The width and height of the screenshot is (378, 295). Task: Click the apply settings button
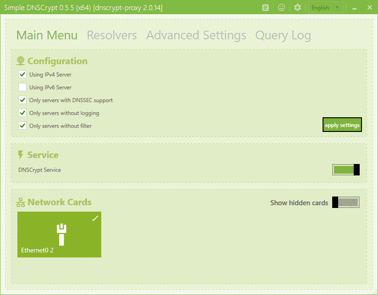[342, 125]
